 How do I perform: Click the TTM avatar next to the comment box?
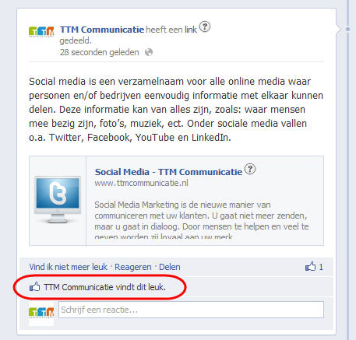(x=41, y=313)
